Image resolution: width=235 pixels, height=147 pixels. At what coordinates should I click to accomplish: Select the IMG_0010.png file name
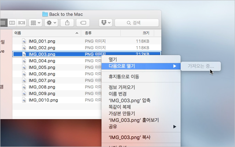click(43, 100)
